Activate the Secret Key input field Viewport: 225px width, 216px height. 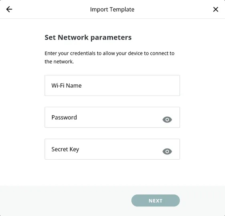[x=112, y=149]
